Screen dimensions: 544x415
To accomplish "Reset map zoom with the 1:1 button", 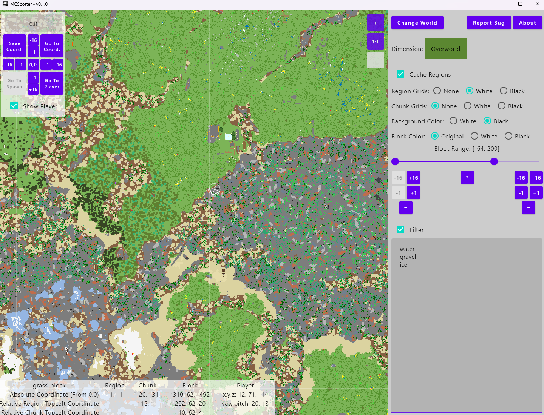I will [x=375, y=41].
